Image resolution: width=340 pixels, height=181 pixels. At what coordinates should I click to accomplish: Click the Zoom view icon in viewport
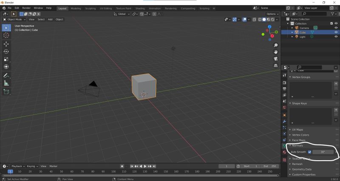pyautogui.click(x=275, y=45)
